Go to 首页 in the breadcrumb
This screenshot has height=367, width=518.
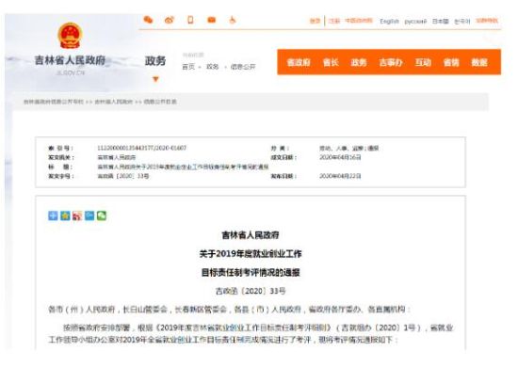coord(188,67)
